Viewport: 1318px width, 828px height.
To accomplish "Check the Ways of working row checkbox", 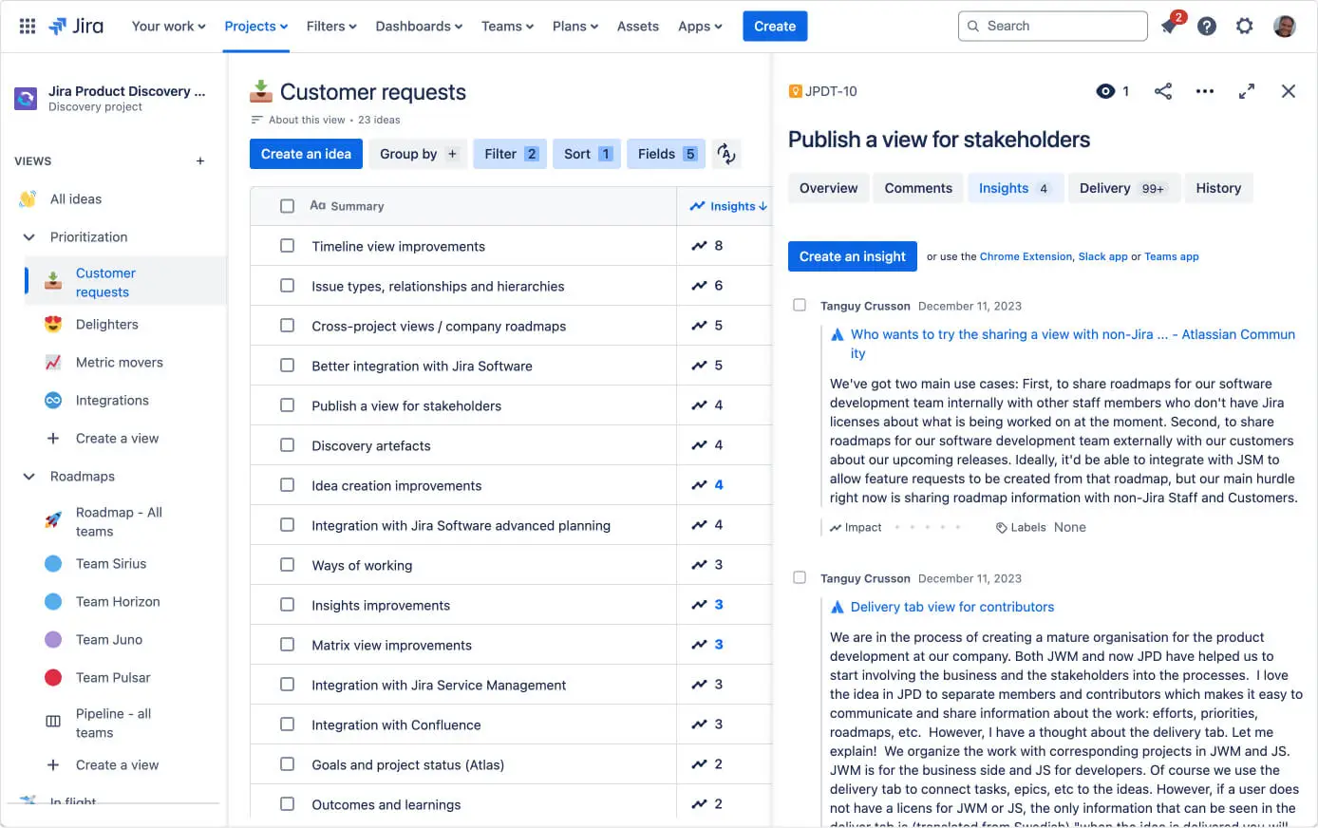I will point(287,565).
